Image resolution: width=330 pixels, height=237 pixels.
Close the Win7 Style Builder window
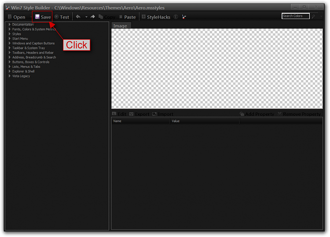click(x=316, y=7)
